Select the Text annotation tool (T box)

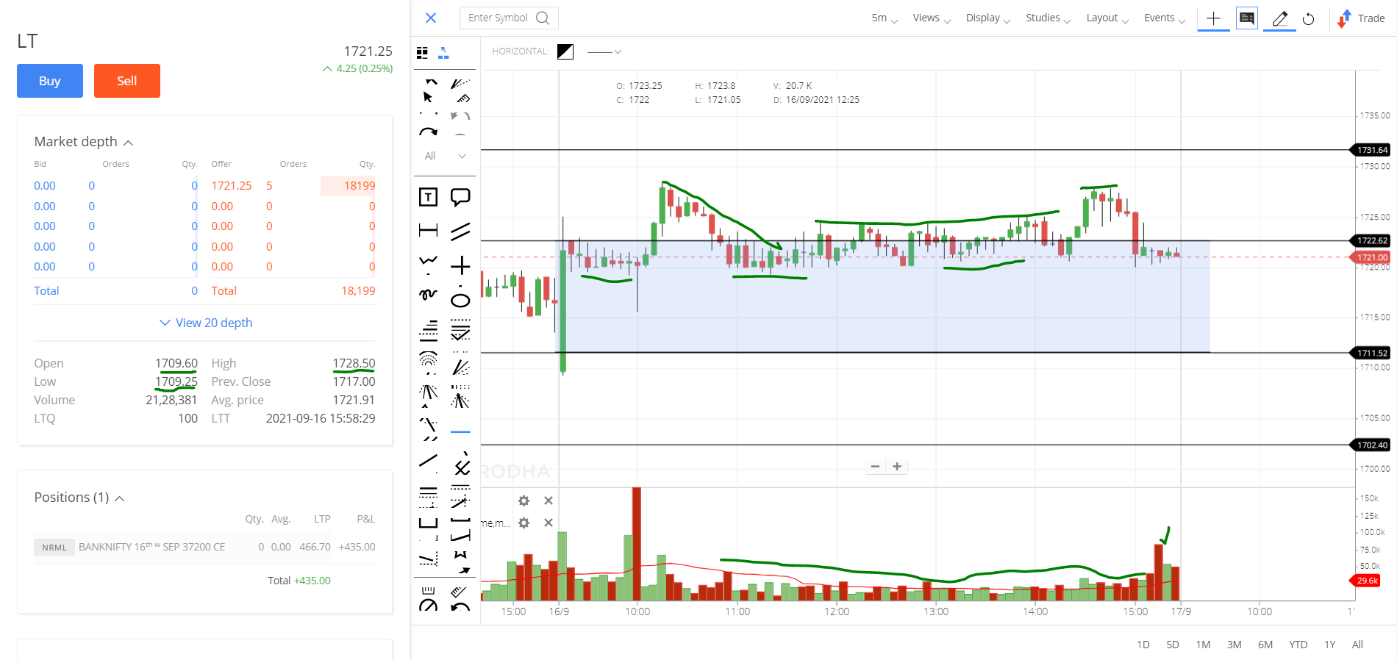[x=428, y=197]
